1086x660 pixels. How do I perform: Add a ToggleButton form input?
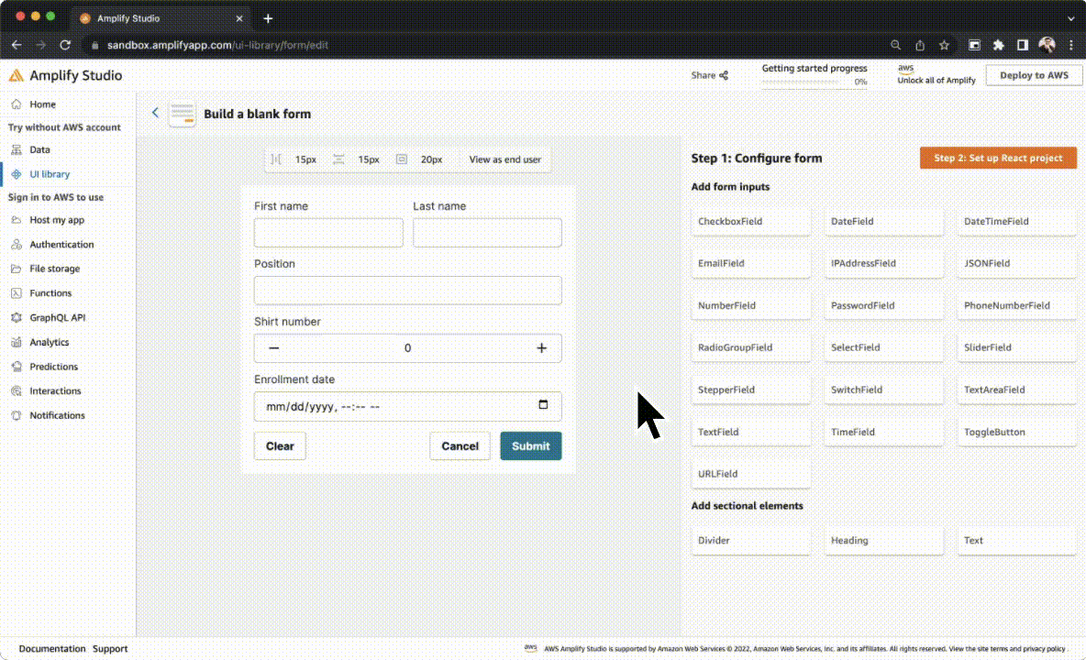(1015, 432)
